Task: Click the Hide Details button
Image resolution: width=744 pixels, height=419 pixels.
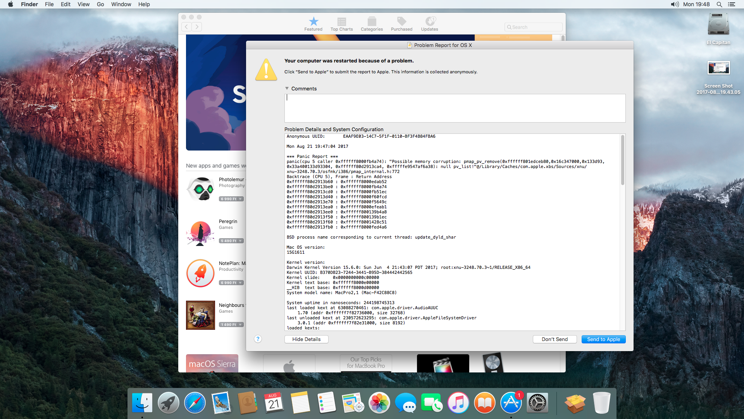Action: point(306,339)
